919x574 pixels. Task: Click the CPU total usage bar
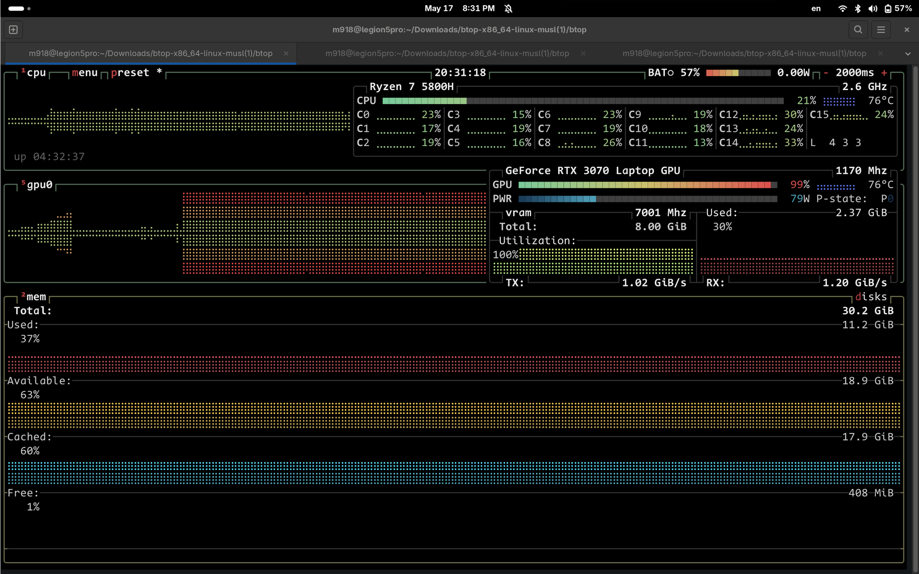pos(583,101)
